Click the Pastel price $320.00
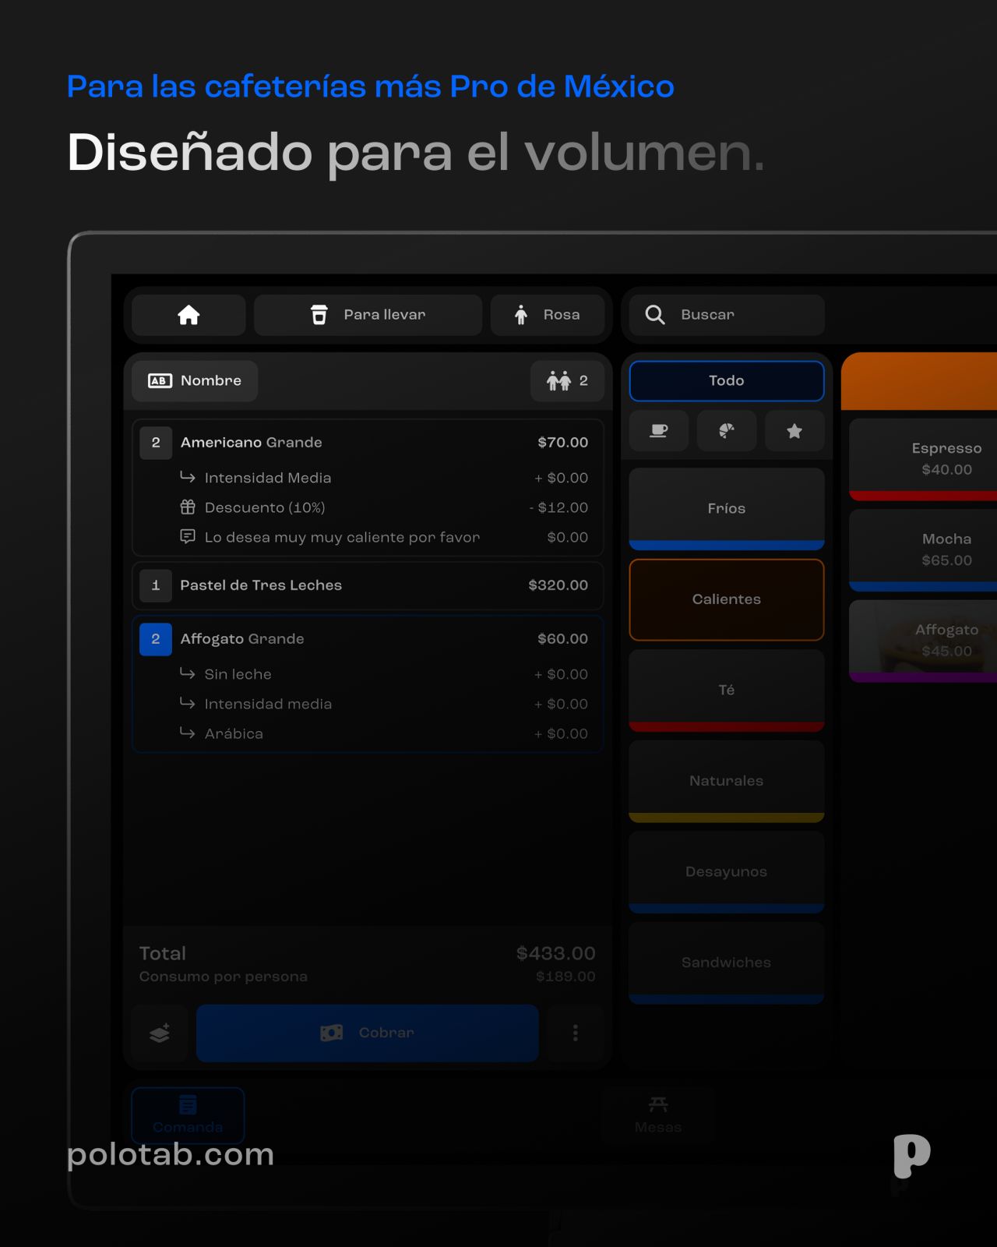Screen dimensions: 997x1247 558,585
